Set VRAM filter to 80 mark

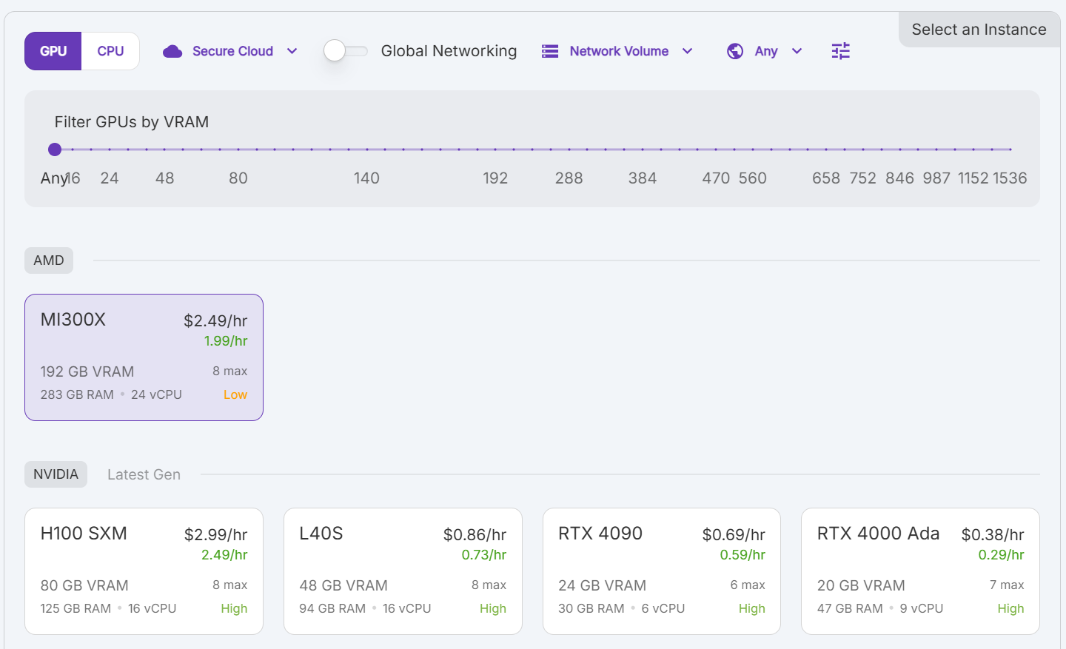[238, 149]
